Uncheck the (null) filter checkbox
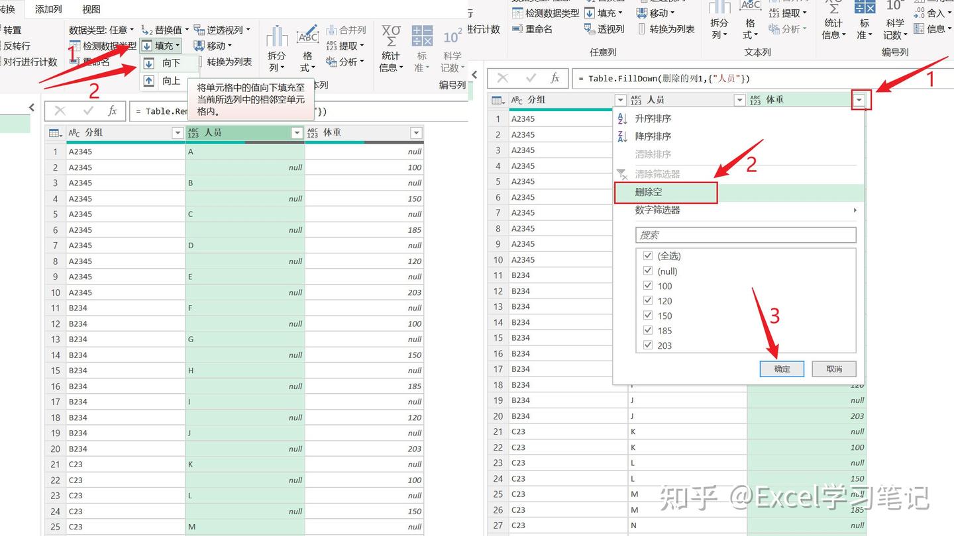Viewport: 954px width, 536px height. [x=648, y=271]
